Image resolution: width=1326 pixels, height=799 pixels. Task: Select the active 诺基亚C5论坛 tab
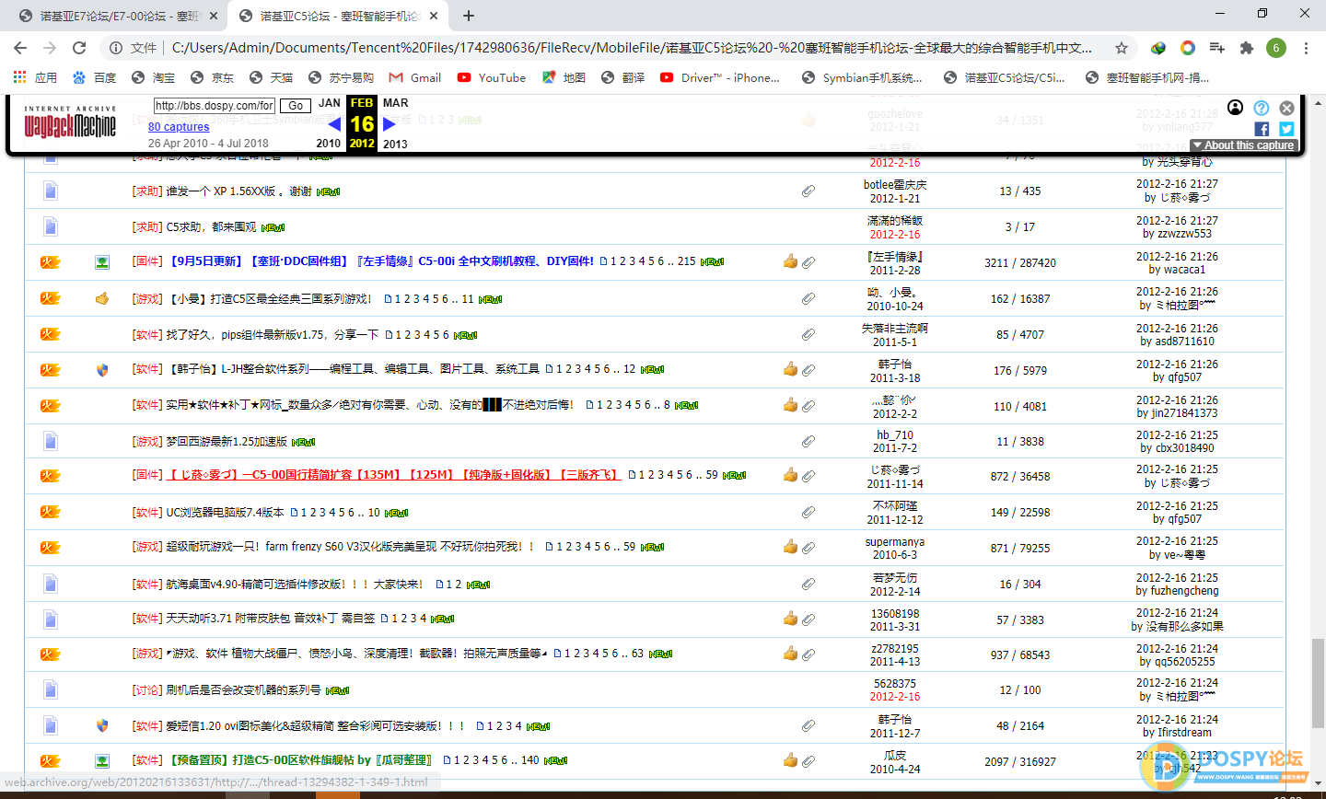[338, 16]
